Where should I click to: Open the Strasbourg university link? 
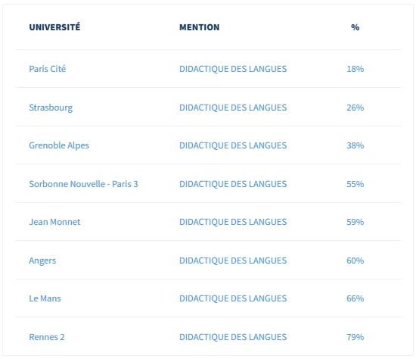pyautogui.click(x=51, y=108)
